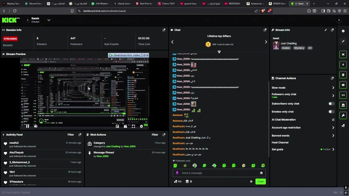Click pencil icon in right sidebar
Viewport: 349px width, 196px height.
(343, 41)
